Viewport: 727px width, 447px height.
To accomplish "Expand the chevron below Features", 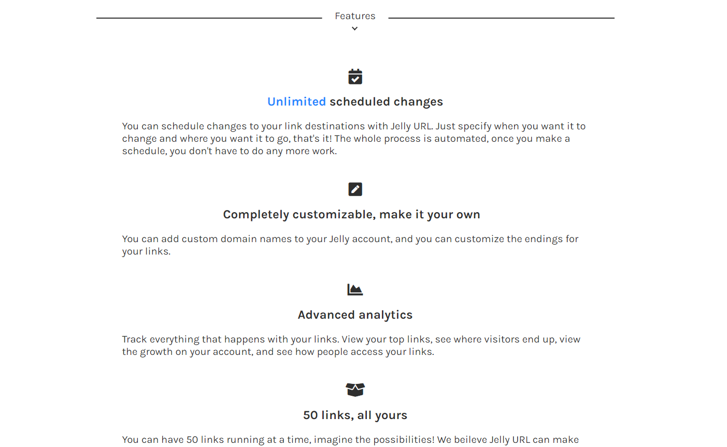I will click(x=354, y=29).
